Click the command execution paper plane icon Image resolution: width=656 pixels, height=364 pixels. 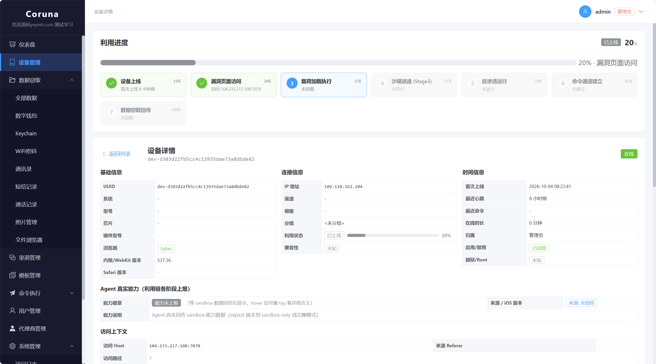(x=12, y=293)
